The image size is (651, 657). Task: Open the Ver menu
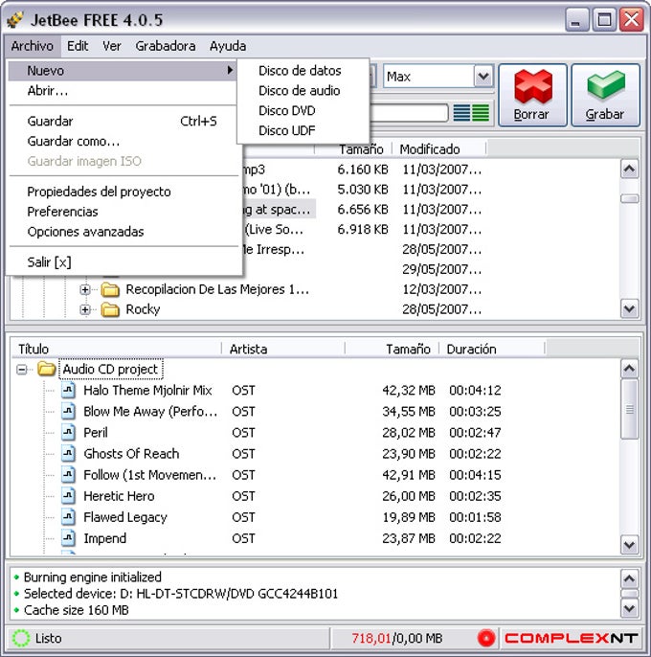click(112, 46)
